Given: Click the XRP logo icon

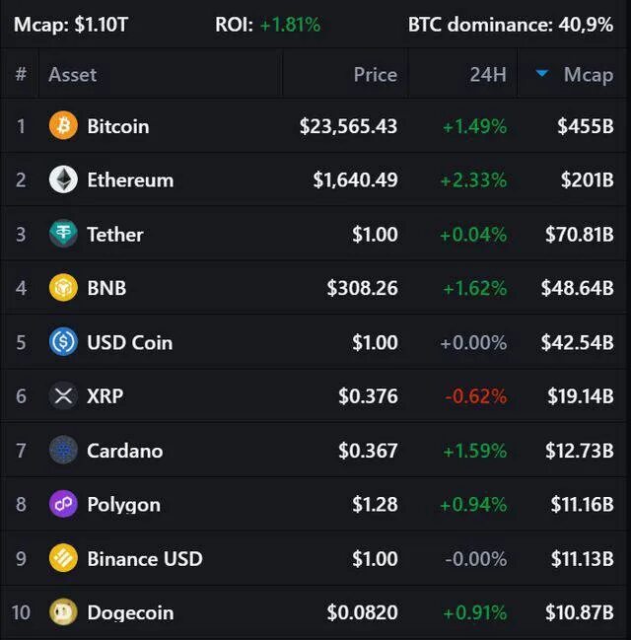Looking at the screenshot, I should coord(63,395).
